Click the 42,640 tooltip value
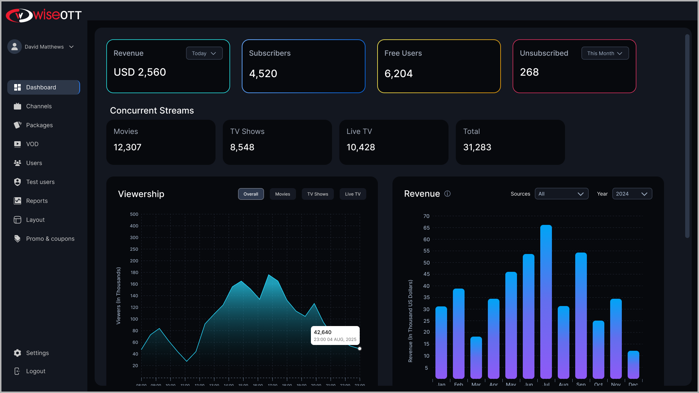This screenshot has width=699, height=393. coord(323,332)
